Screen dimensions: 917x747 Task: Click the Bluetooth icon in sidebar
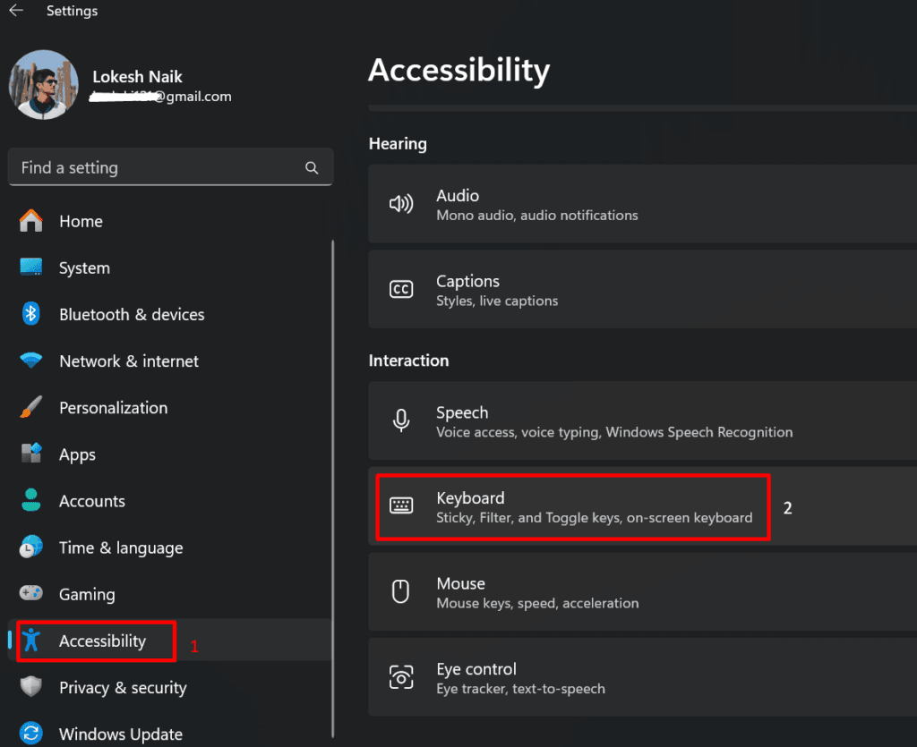(x=31, y=314)
